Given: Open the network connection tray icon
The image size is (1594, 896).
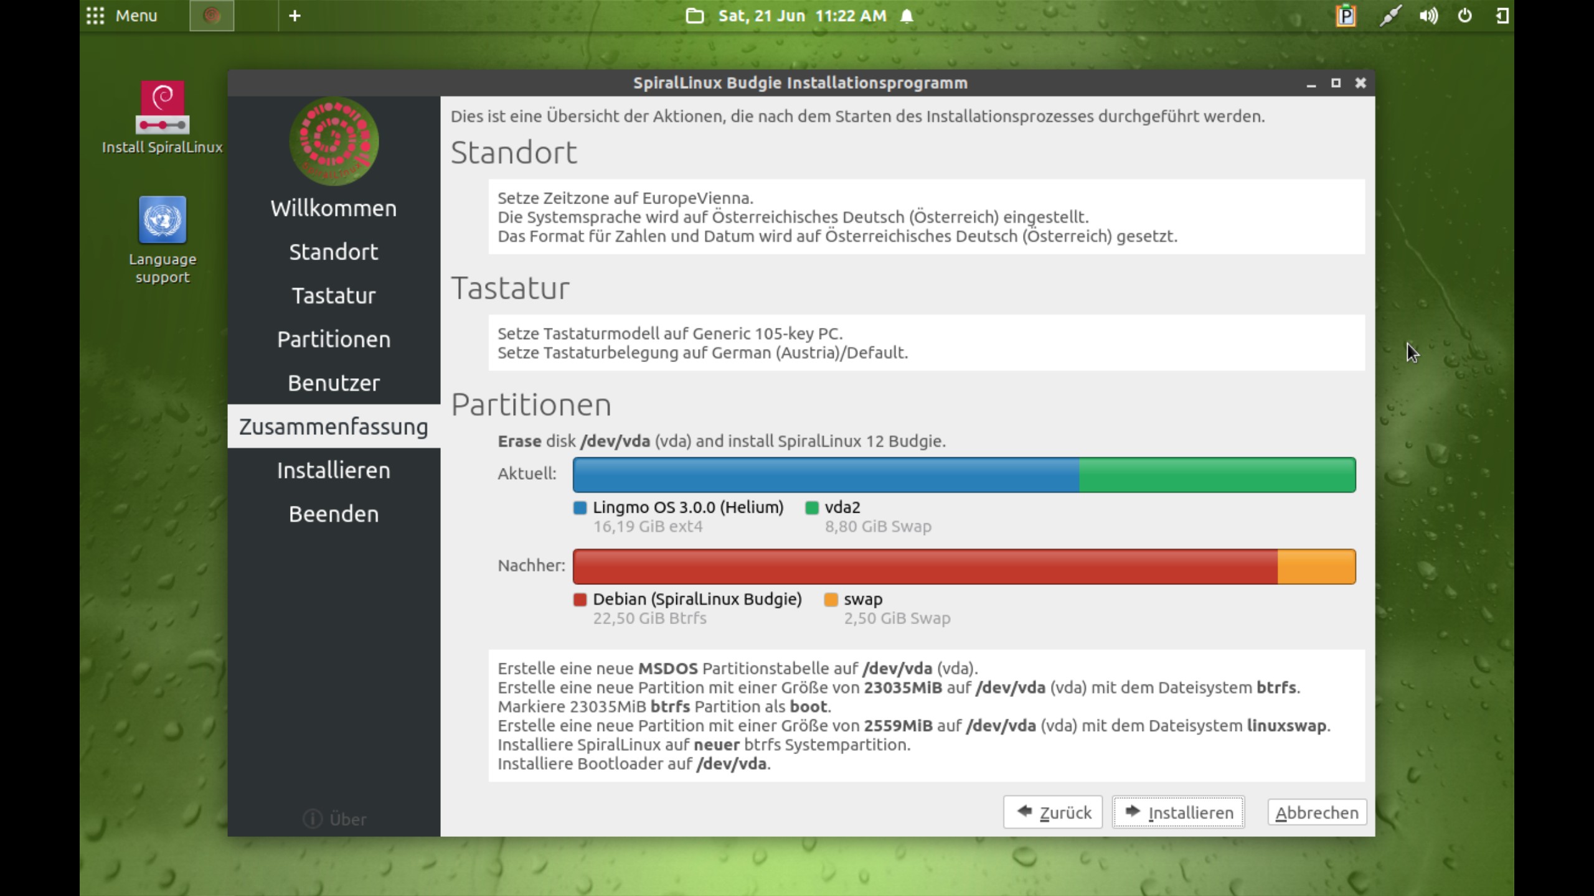Looking at the screenshot, I should 1390,16.
